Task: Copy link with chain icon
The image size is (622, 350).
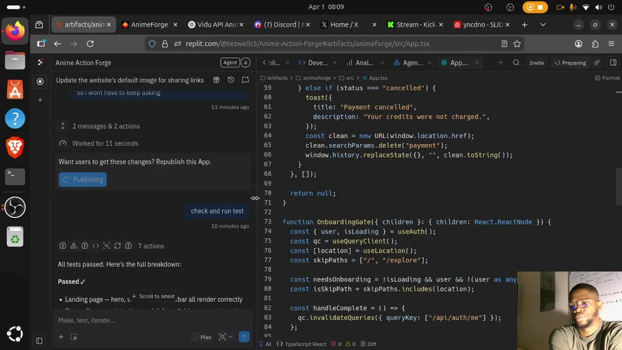Action: point(597,62)
